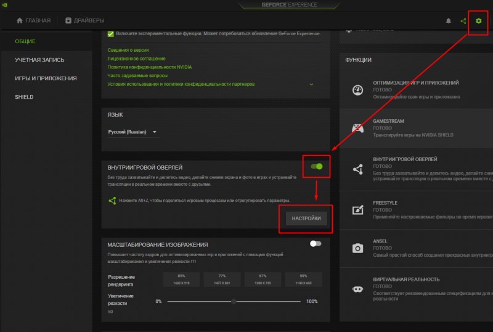Click the sharpness slider handle
The image size is (493, 332).
click(234, 301)
